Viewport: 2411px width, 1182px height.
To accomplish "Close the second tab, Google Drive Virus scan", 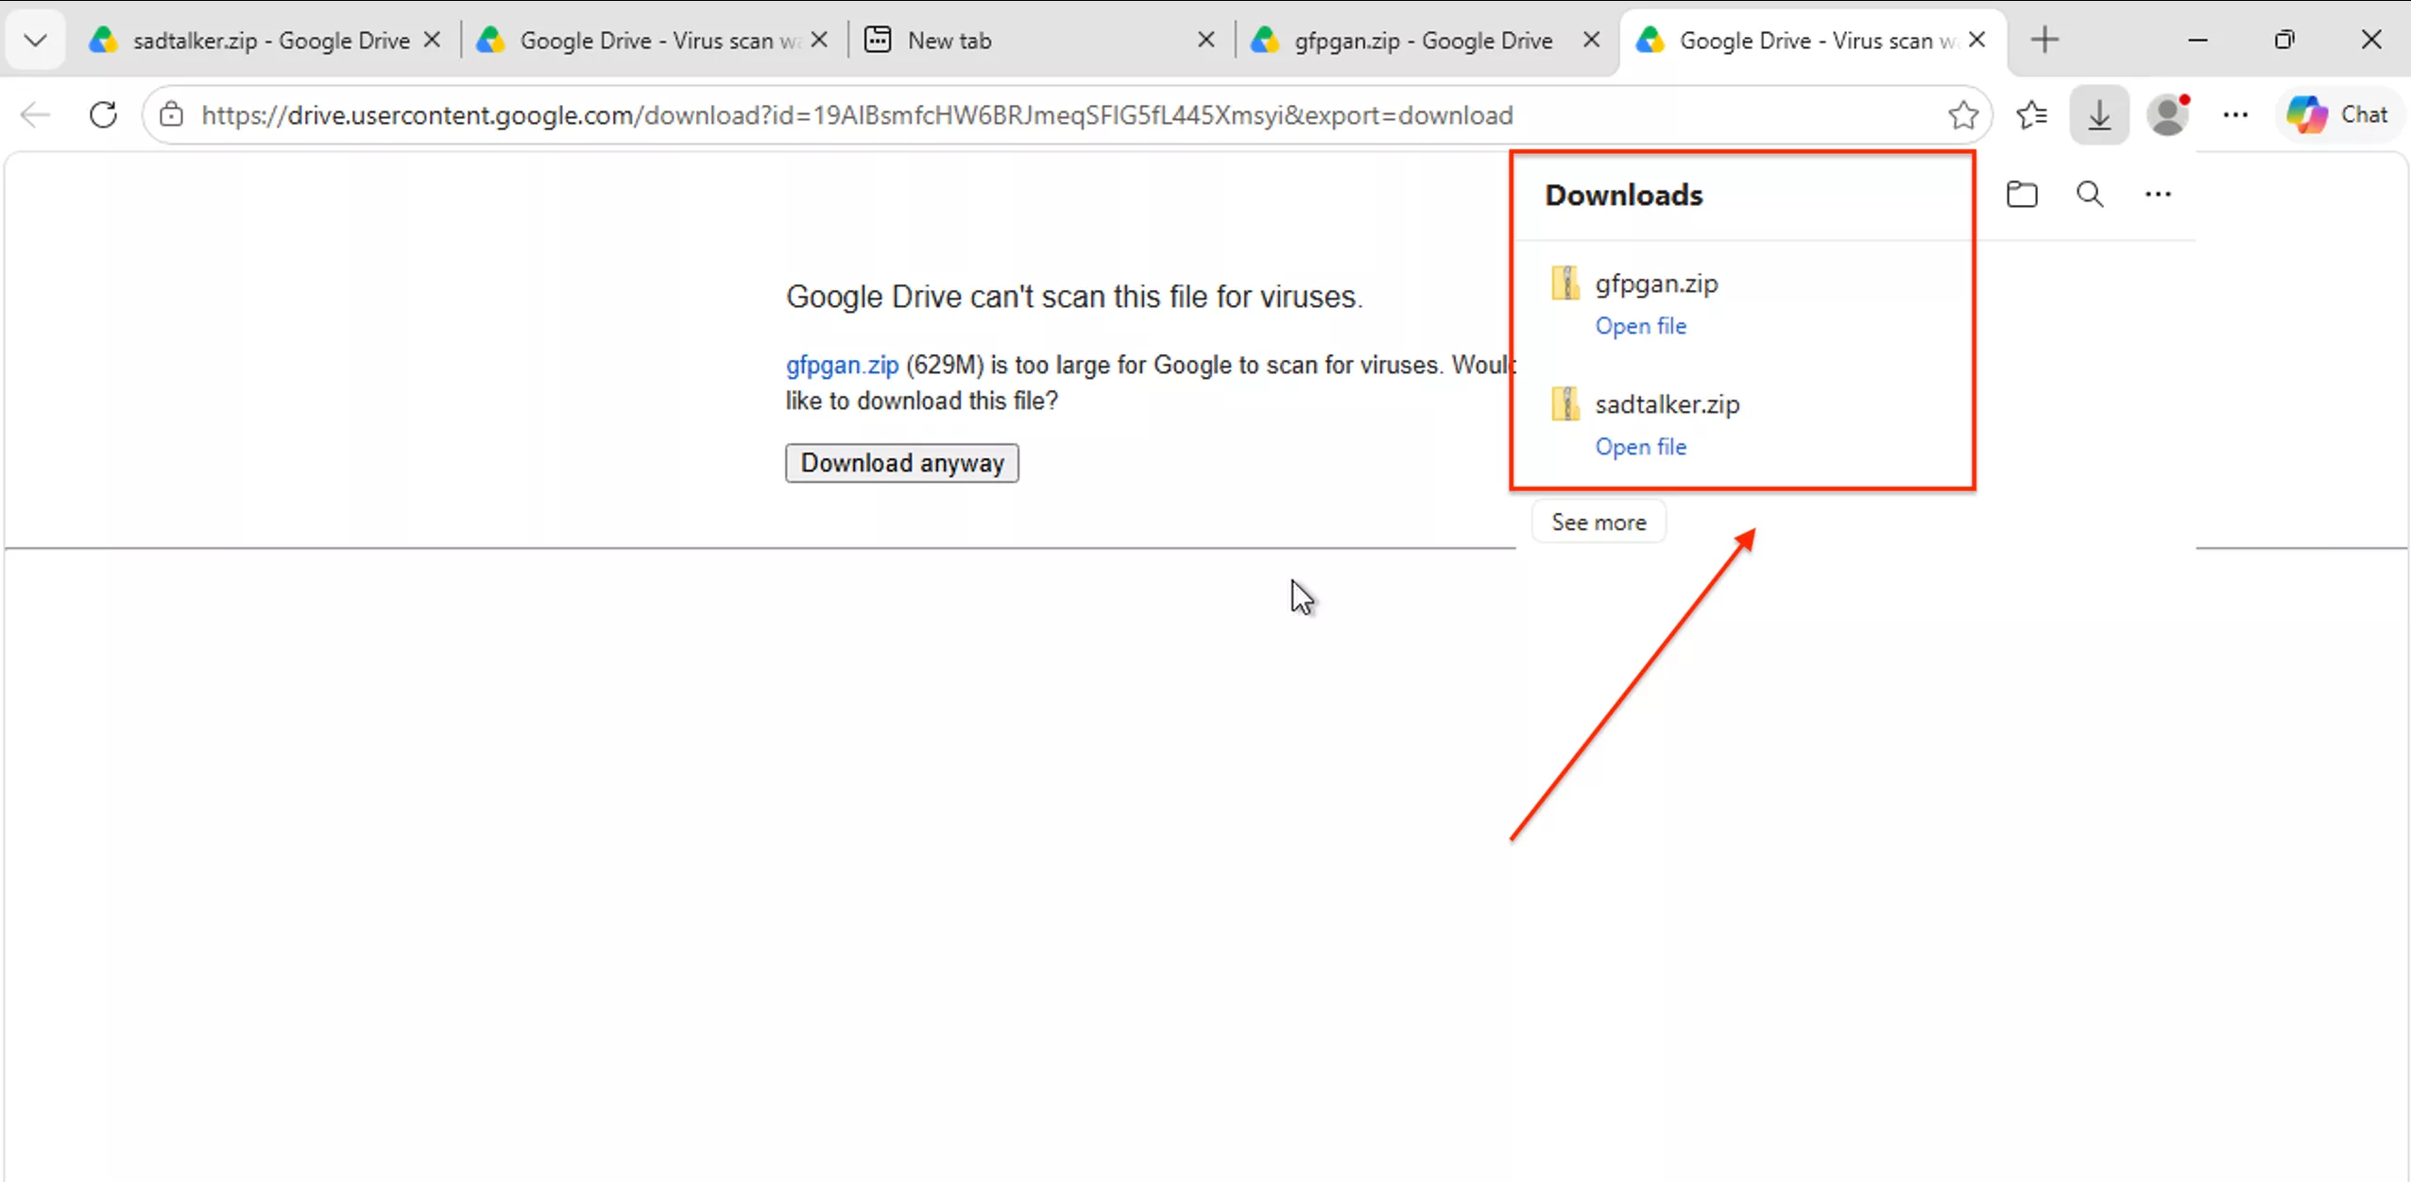I will tap(820, 40).
